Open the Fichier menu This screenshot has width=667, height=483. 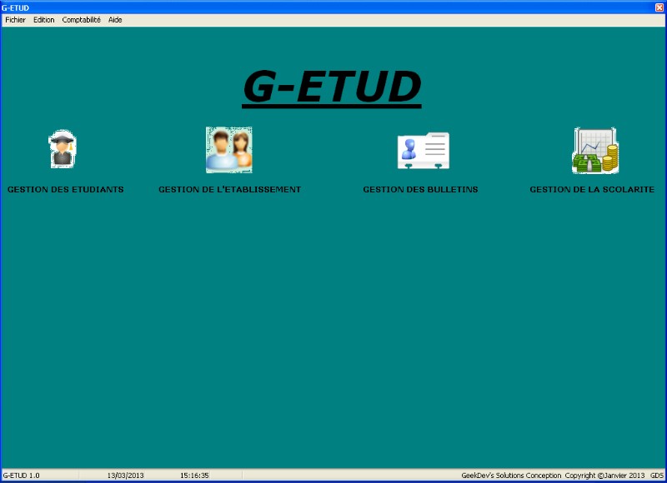point(15,20)
